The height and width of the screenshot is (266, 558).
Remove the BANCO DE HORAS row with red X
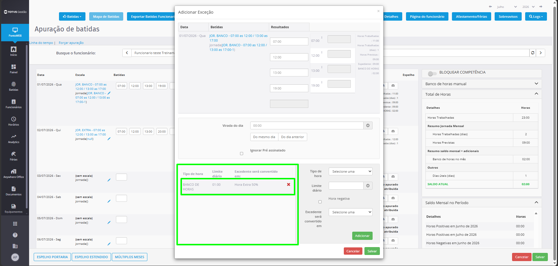289,185
